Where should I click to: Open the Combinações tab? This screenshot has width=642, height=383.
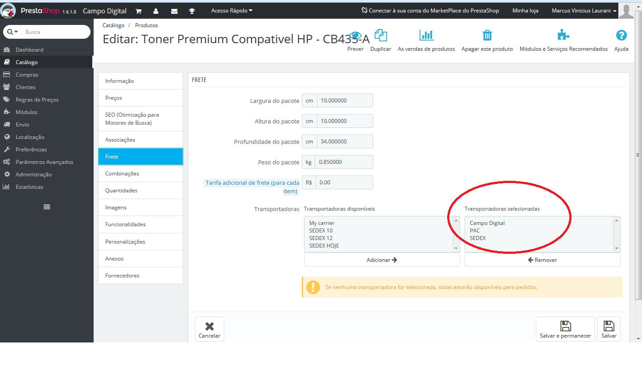tap(140, 174)
